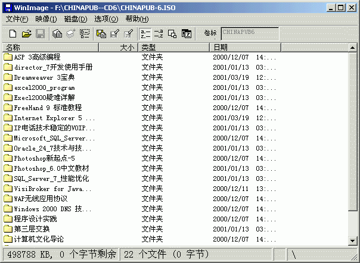Click the Format and write disk icon
The image size is (360, 263).
[x=129, y=34]
